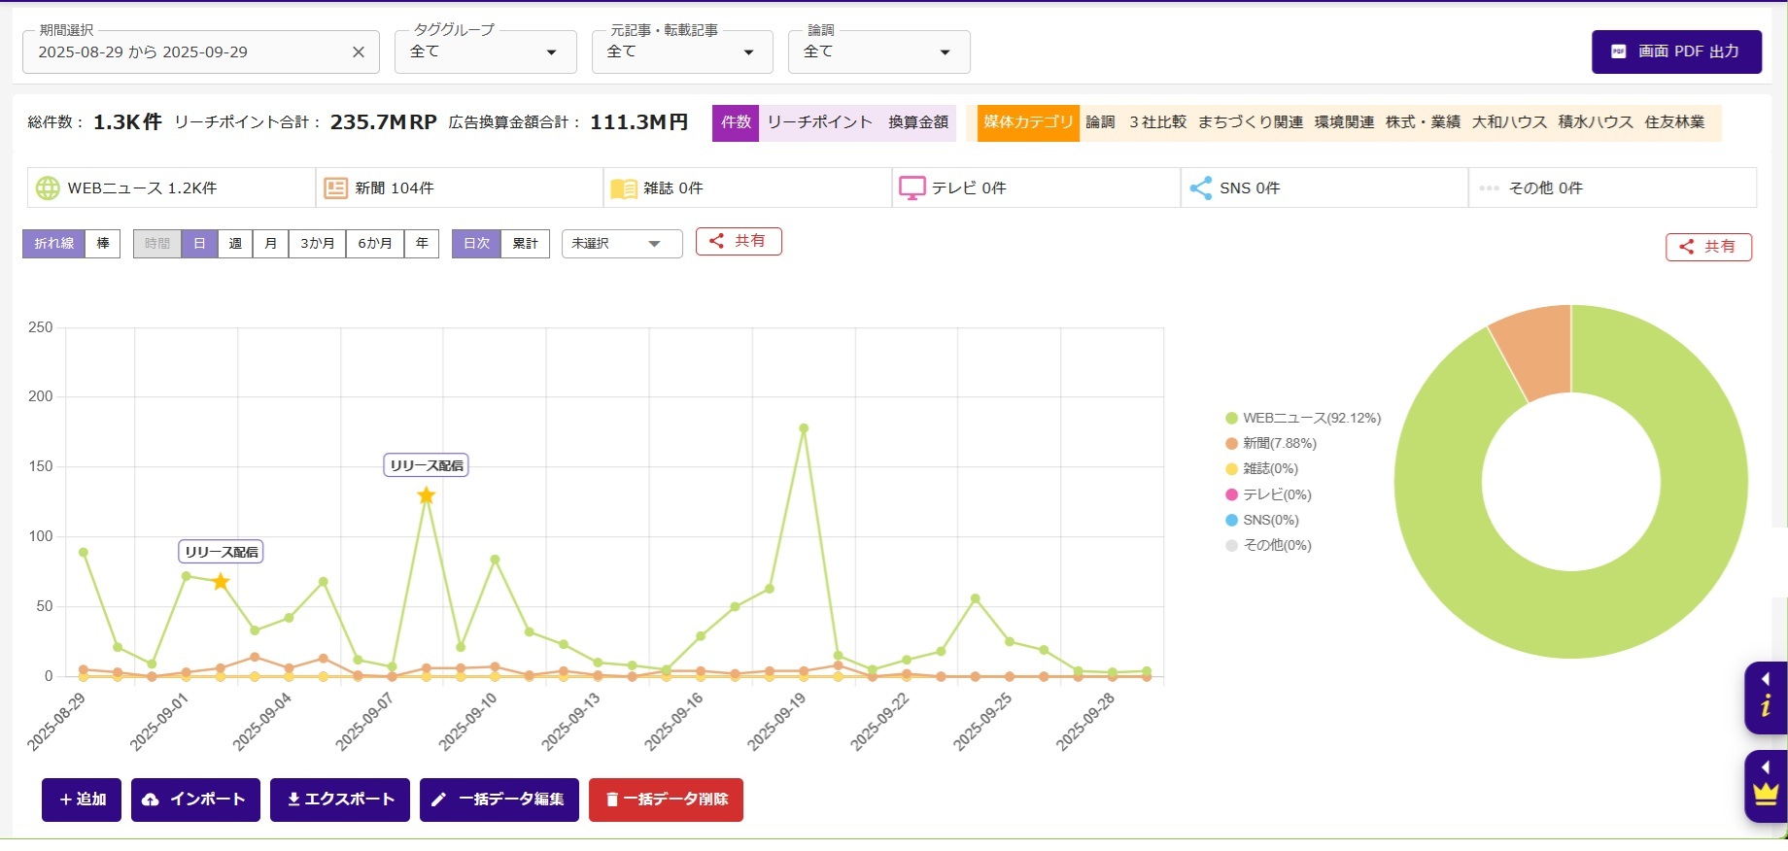The height and width of the screenshot is (851, 1788).
Task: Select the 3社比較 tab
Action: pos(1157,122)
